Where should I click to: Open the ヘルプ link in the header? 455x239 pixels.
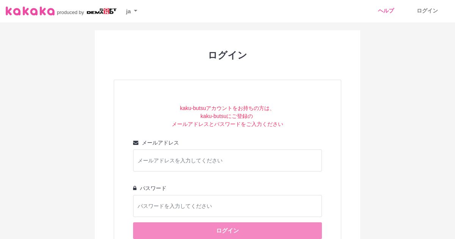click(386, 11)
